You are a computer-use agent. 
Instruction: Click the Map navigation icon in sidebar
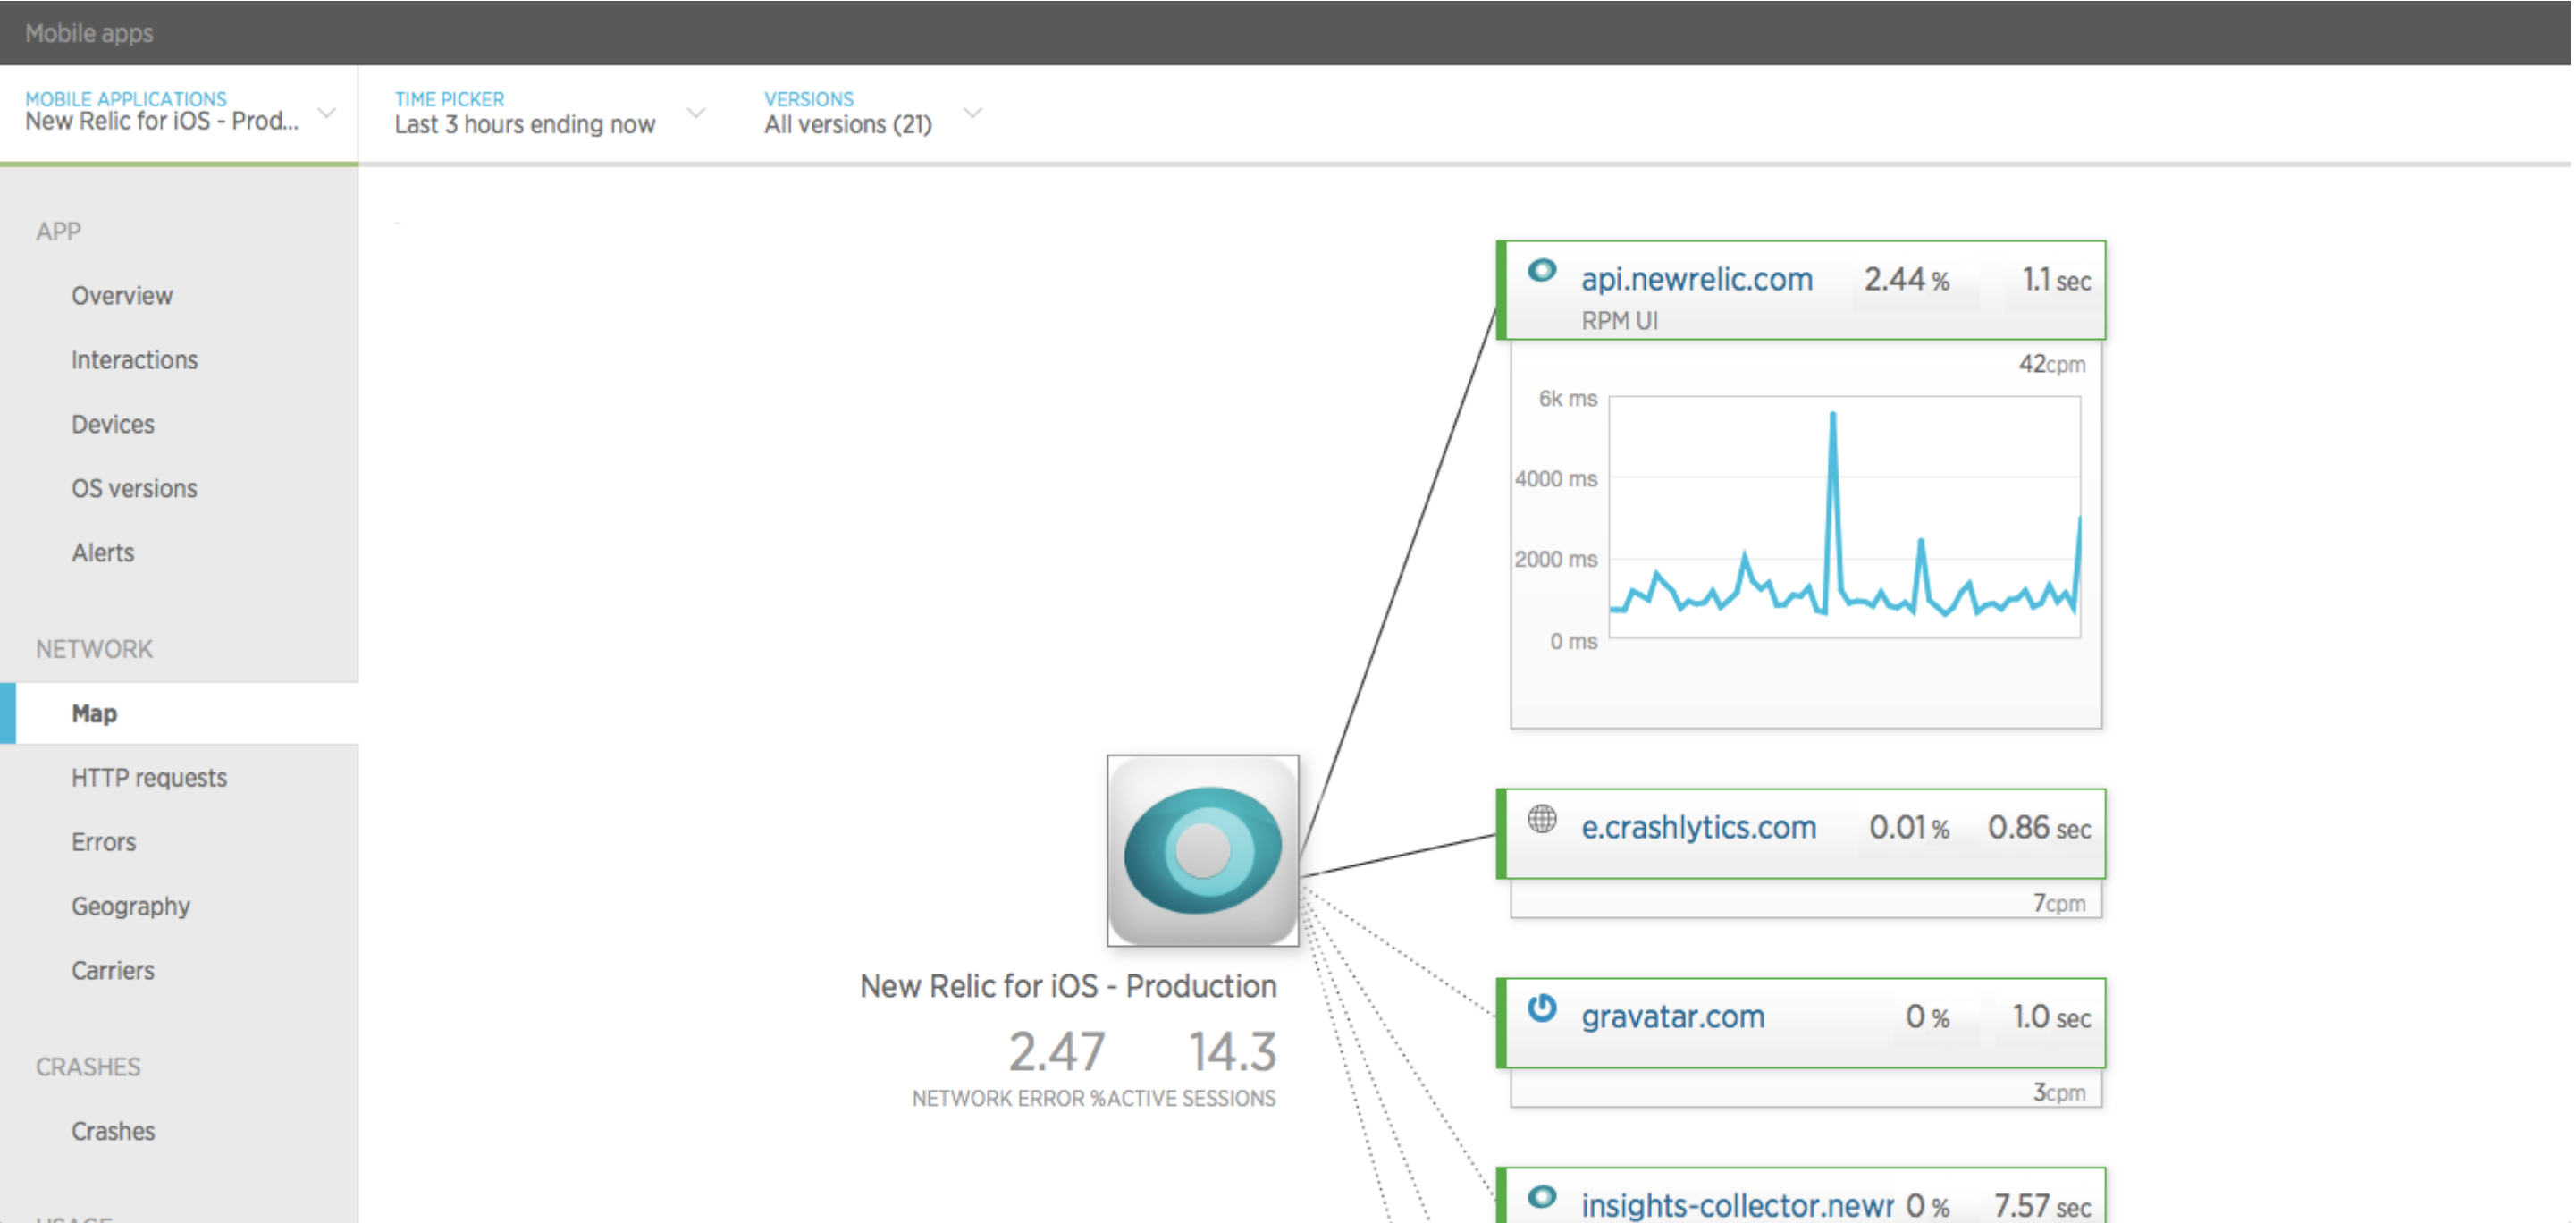click(x=92, y=712)
